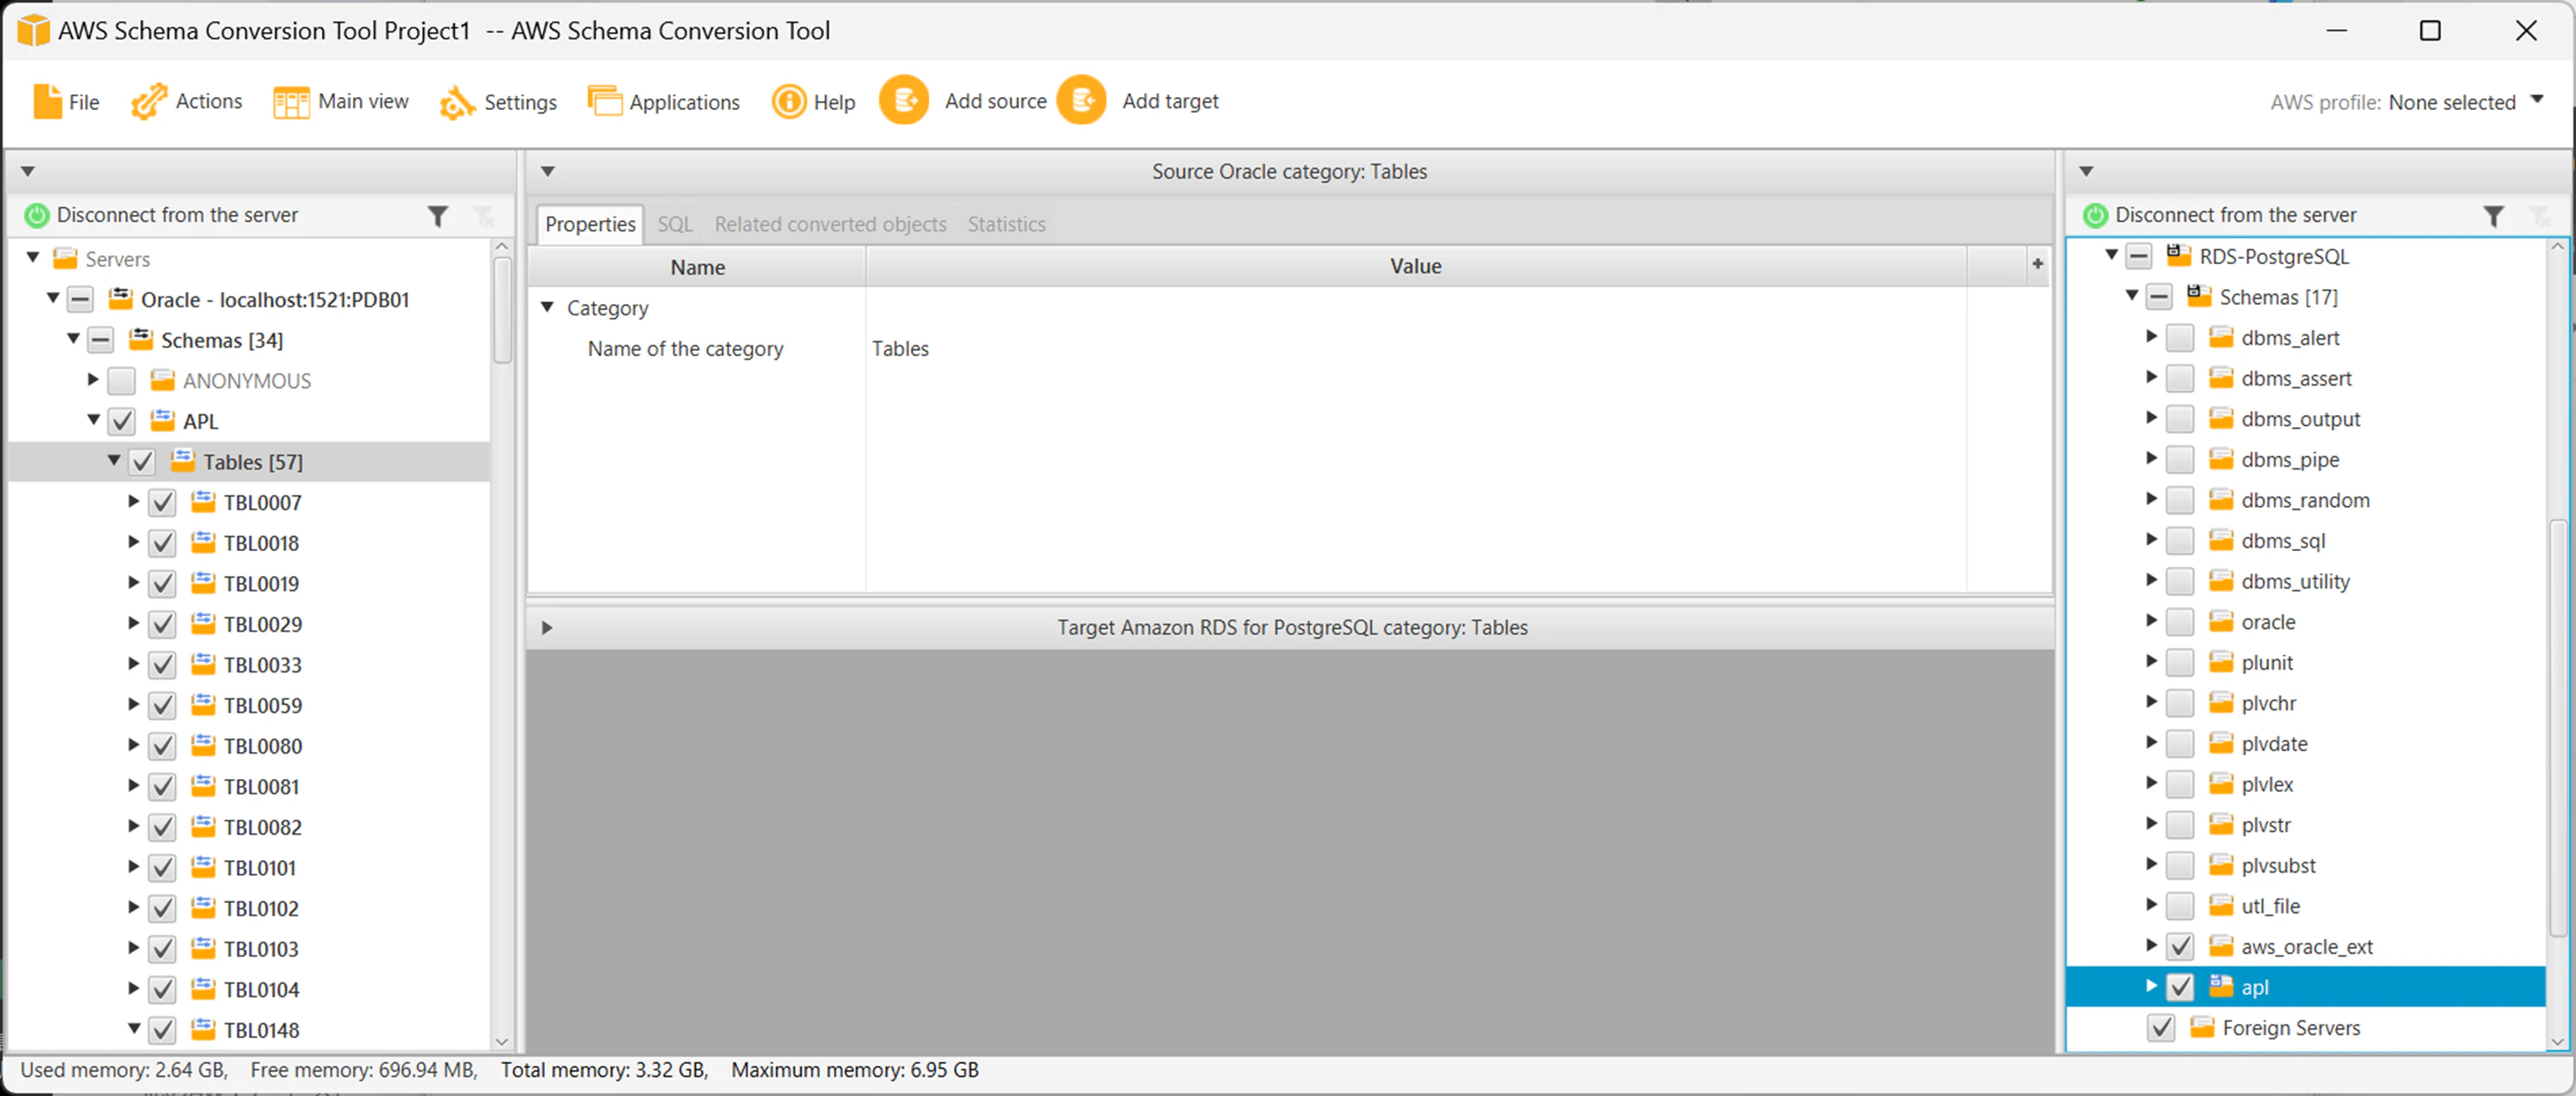Click the Tables [57] category icon
Image resolution: width=2576 pixels, height=1096 pixels.
click(x=183, y=461)
